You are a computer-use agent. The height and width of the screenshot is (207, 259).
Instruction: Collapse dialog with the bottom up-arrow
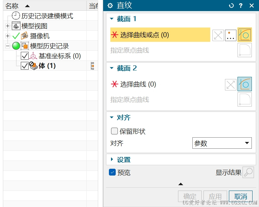click(181, 184)
